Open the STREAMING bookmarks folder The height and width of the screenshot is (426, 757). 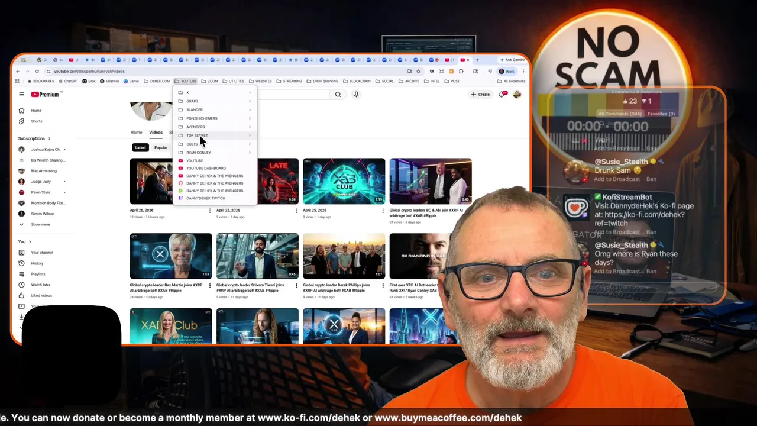[289, 81]
